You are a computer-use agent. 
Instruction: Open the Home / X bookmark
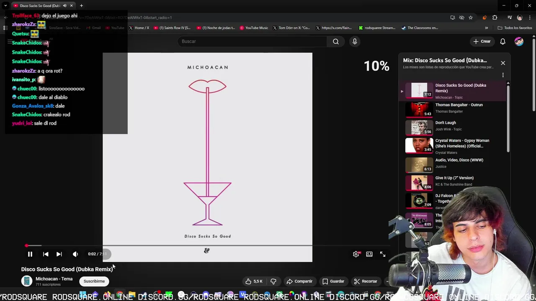(x=139, y=28)
